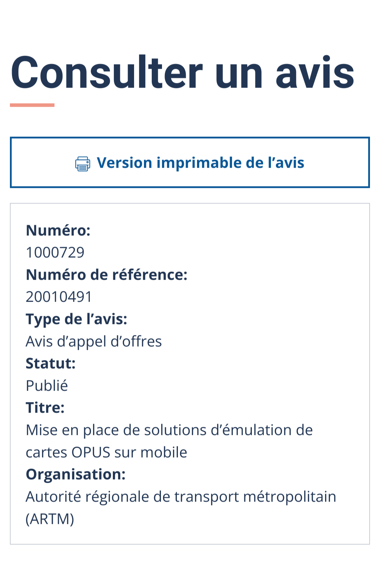Click the printer icon
The height and width of the screenshot is (565, 382).
(82, 164)
